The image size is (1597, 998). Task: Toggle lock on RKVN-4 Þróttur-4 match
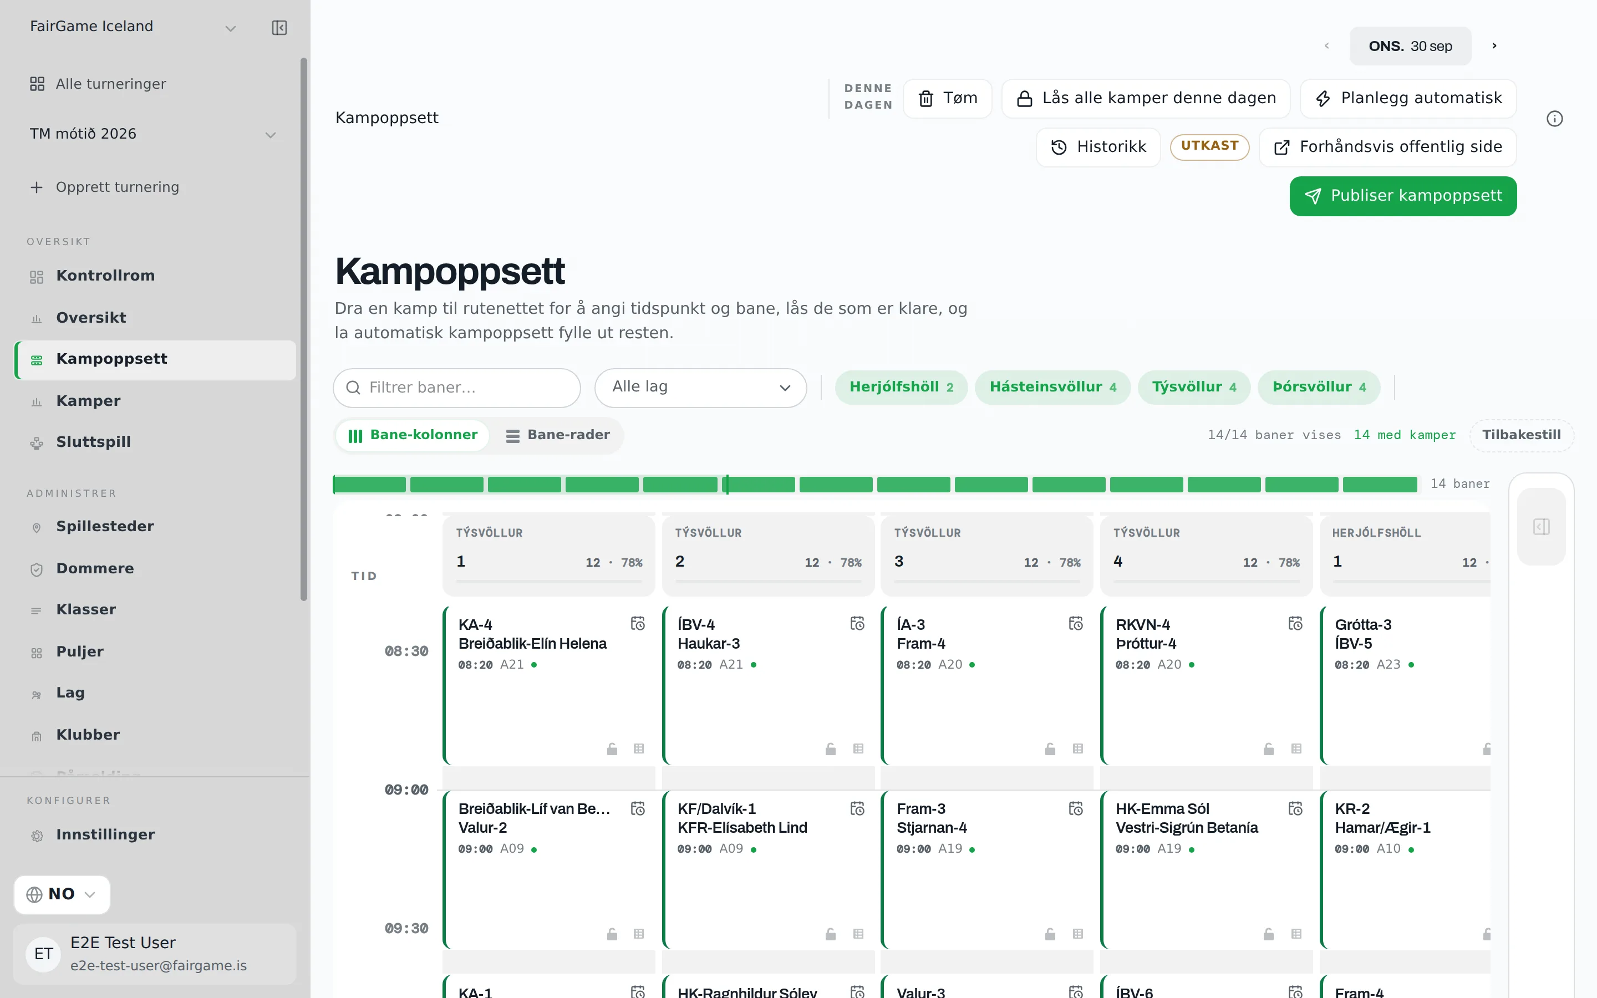tap(1268, 748)
